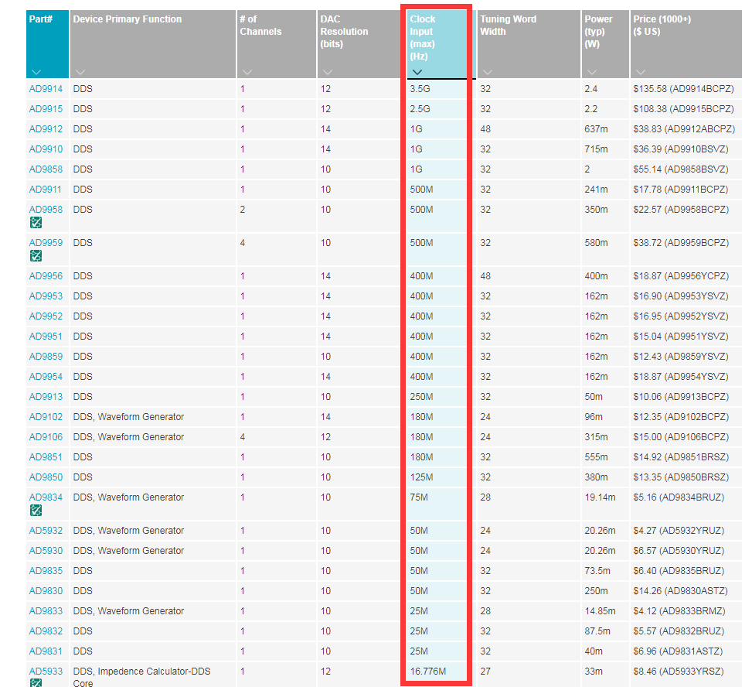Click the price $8.46 (AD5933YRSZ)

pos(678,672)
